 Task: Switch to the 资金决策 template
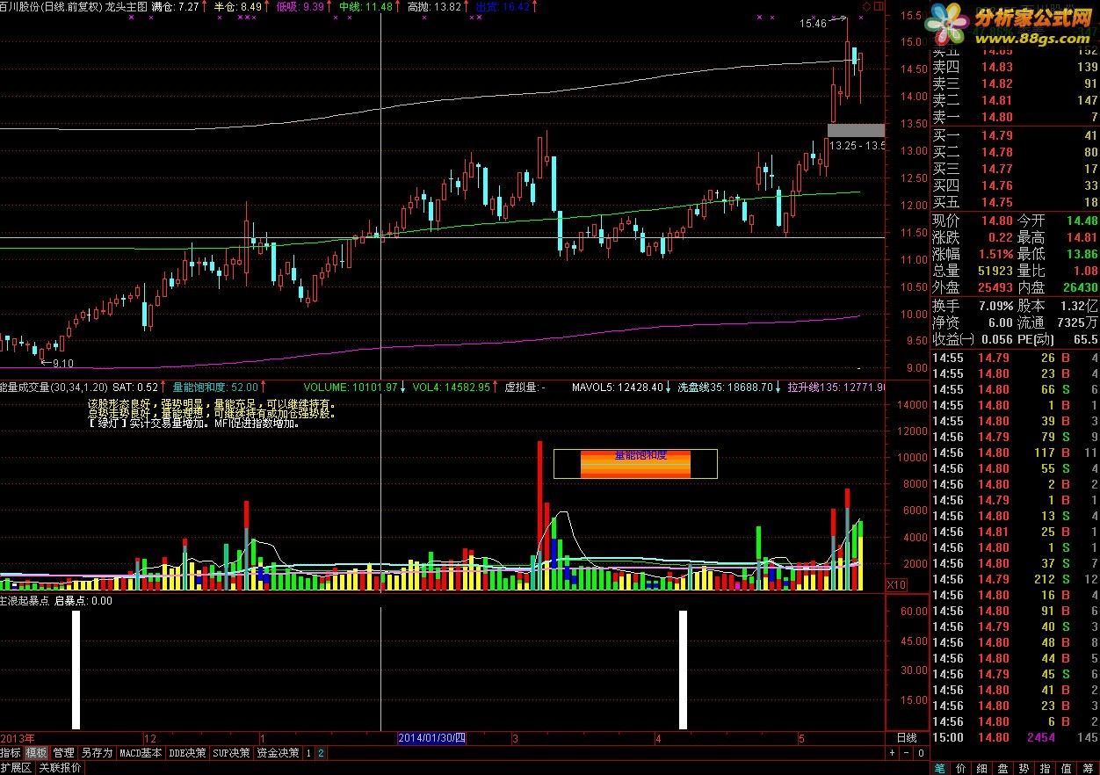pos(279,753)
